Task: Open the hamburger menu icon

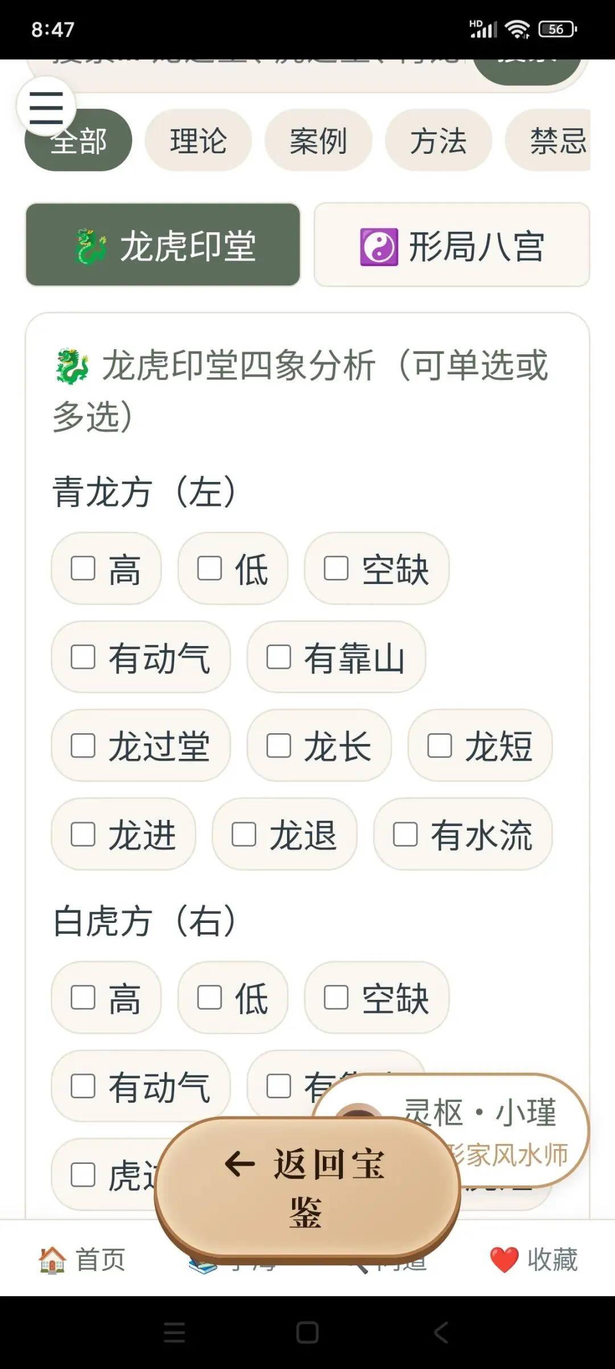Action: tap(46, 107)
